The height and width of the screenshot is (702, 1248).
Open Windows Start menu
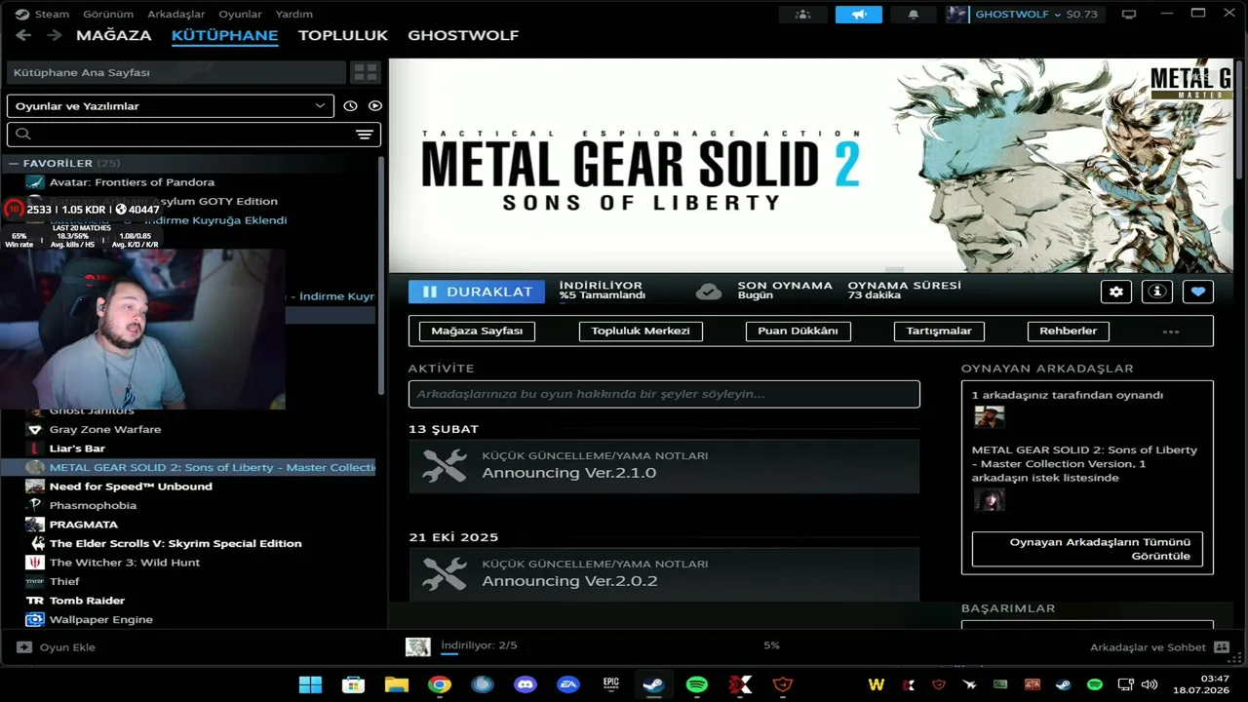tap(311, 684)
